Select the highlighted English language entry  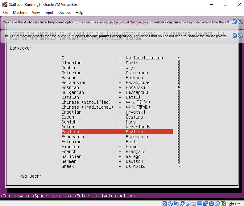(117, 132)
